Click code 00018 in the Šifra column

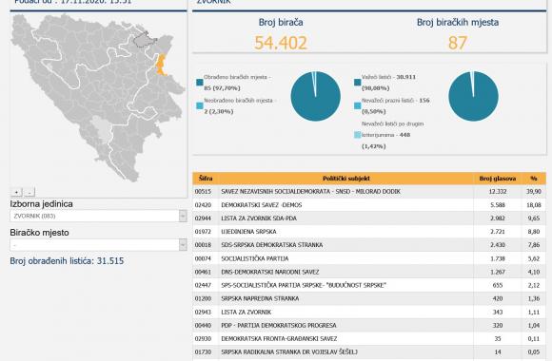point(203,245)
